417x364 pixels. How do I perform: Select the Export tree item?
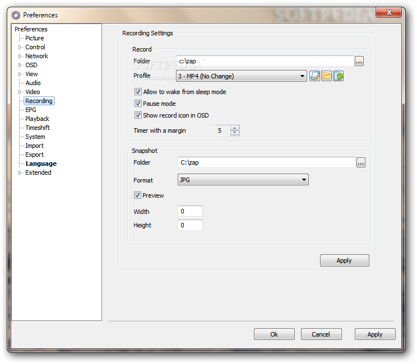(x=35, y=155)
